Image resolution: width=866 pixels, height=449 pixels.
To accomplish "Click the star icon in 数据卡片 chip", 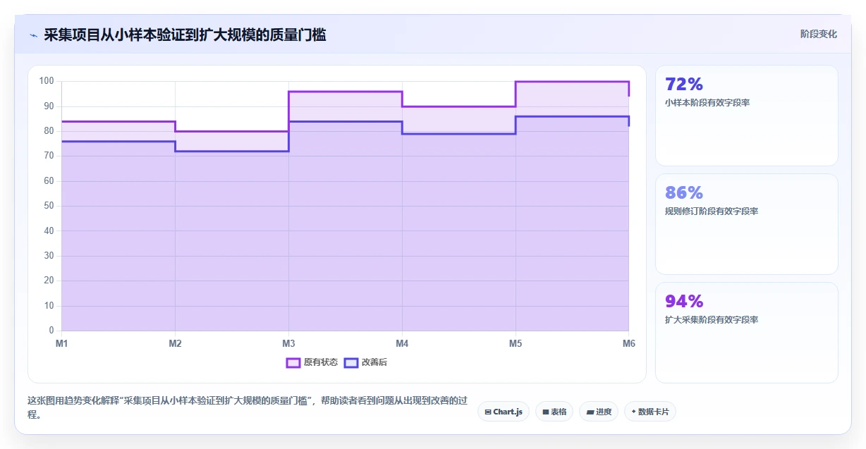I will 633,412.
